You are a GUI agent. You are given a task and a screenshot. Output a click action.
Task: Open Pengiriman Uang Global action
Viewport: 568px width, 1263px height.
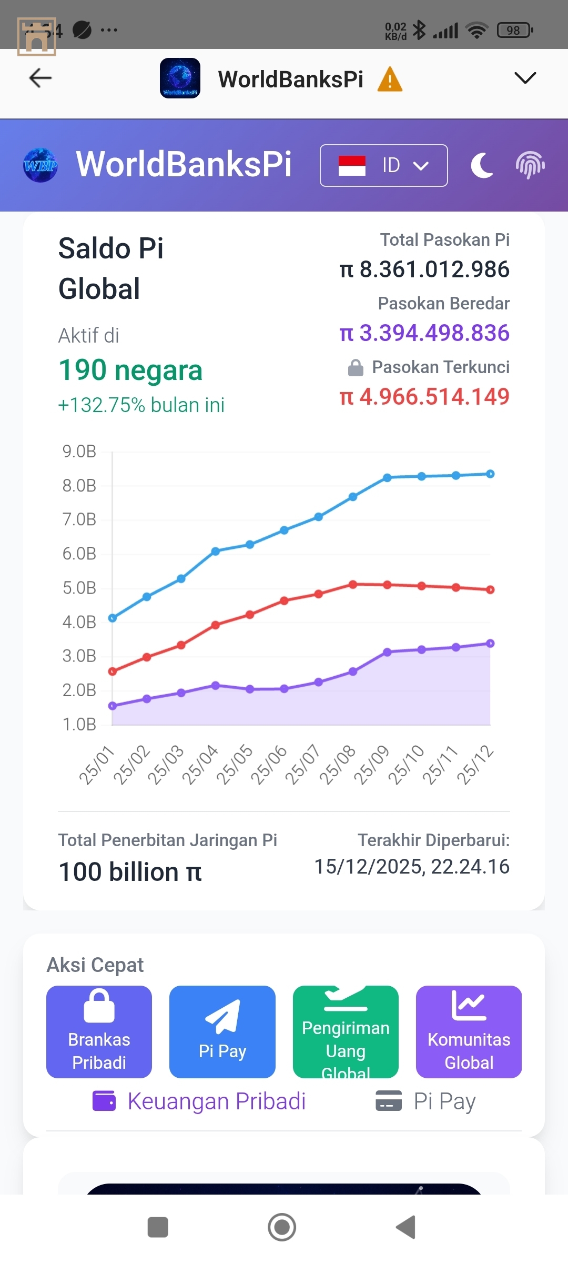346,1031
